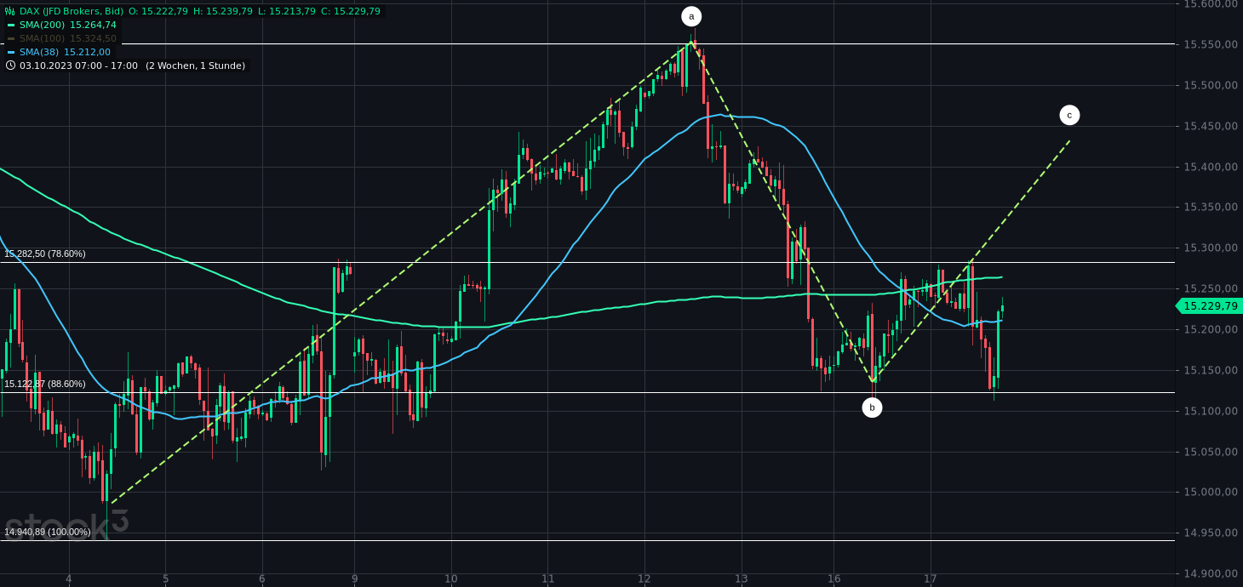
Task: Open the DAX (JFD Brokers, Bid) instrument selector
Action: (72, 11)
